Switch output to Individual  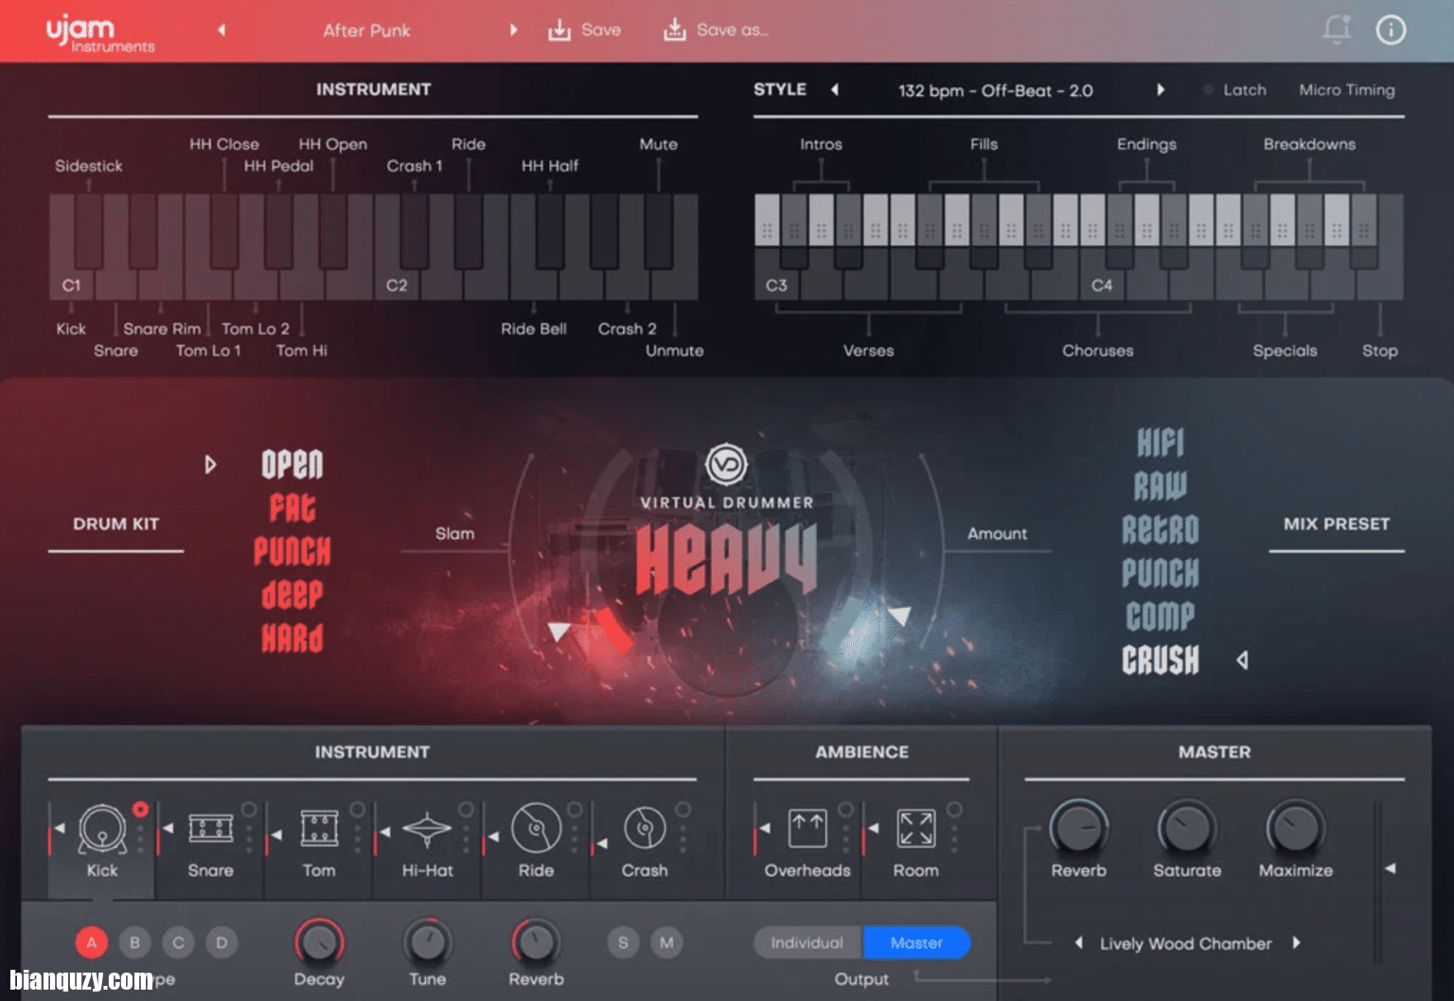(x=807, y=942)
